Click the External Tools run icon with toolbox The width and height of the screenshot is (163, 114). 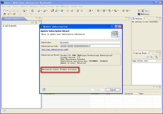coord(115,11)
